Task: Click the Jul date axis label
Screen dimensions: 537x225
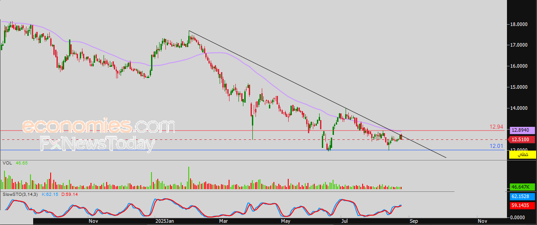Action: click(x=344, y=221)
